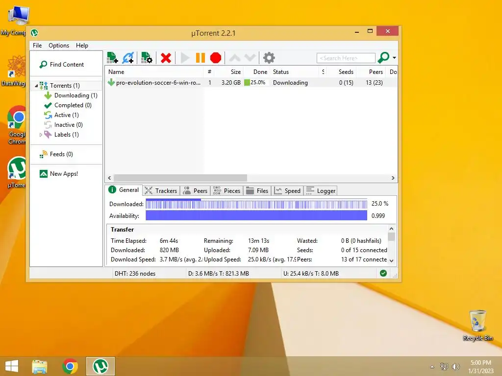Click the Availability bar
This screenshot has width=502, height=376.
pos(256,215)
